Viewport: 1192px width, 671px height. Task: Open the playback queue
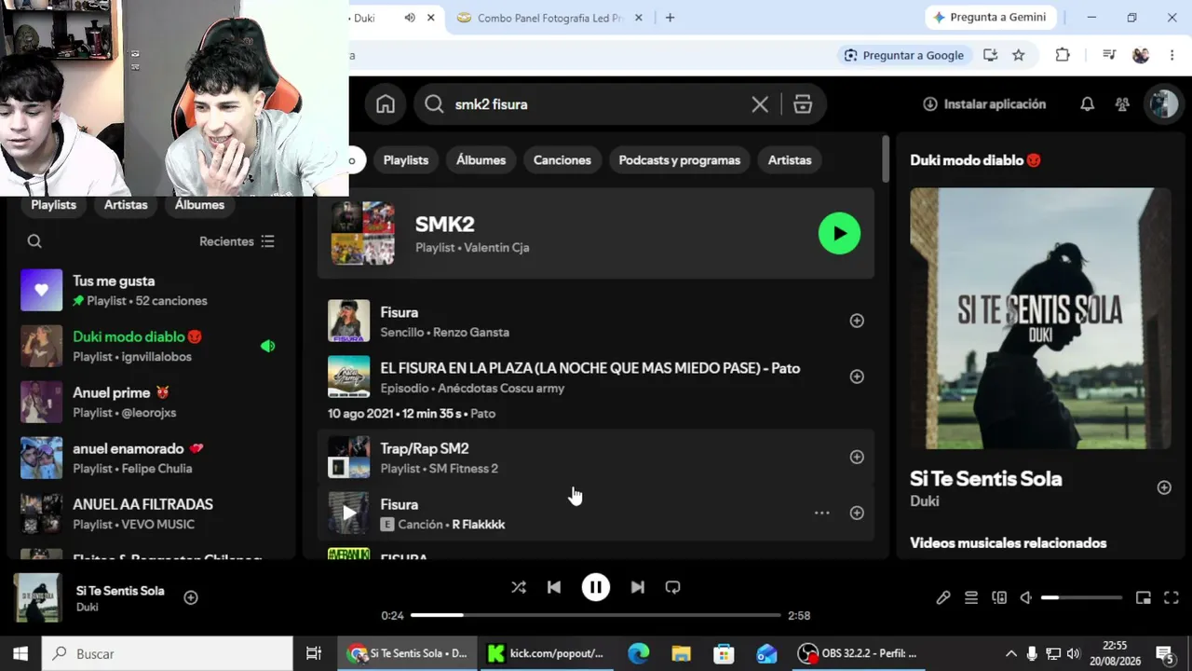pyautogui.click(x=971, y=597)
